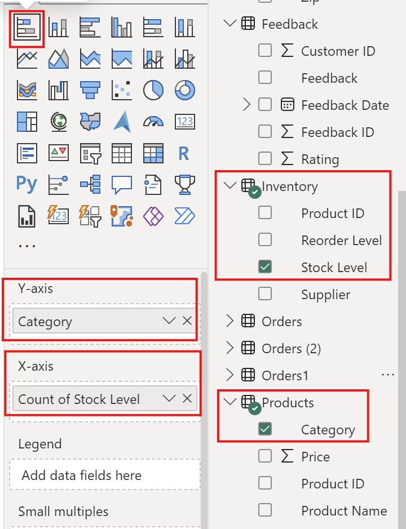The height and width of the screenshot is (529, 406).
Task: Open more options next to Orders1
Action: pyautogui.click(x=387, y=374)
